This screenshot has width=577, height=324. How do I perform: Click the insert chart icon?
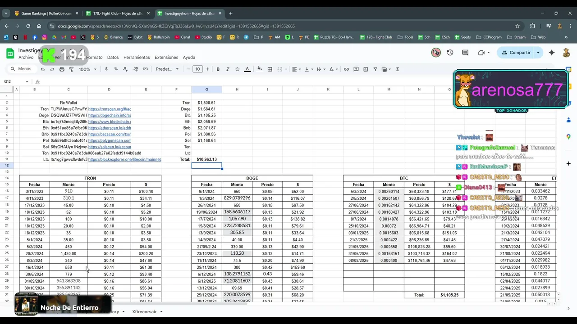click(x=366, y=69)
